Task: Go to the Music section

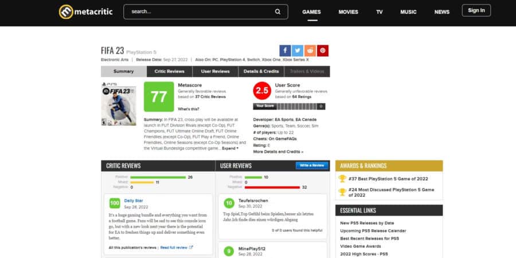Action: (x=408, y=12)
